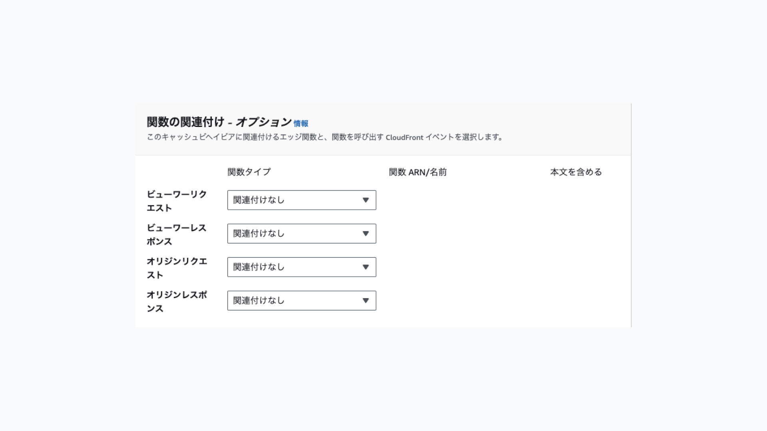Click the 関数の関連付け section heading

pos(185,122)
